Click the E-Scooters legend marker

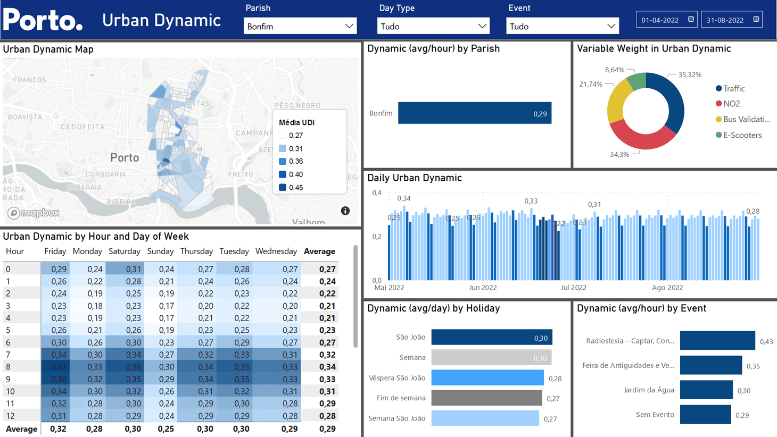pyautogui.click(x=718, y=135)
